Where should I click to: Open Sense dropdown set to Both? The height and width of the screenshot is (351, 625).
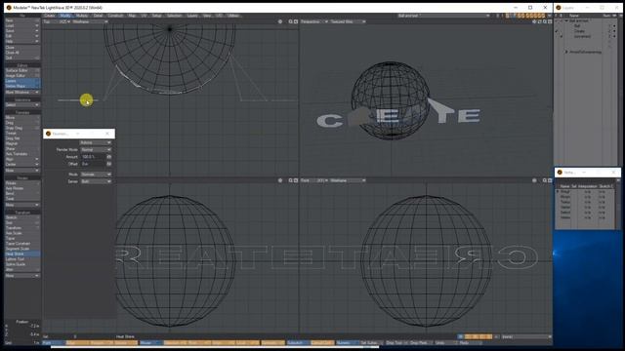pyautogui.click(x=96, y=181)
